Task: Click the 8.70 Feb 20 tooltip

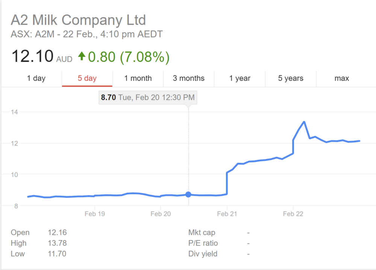Action: point(148,98)
